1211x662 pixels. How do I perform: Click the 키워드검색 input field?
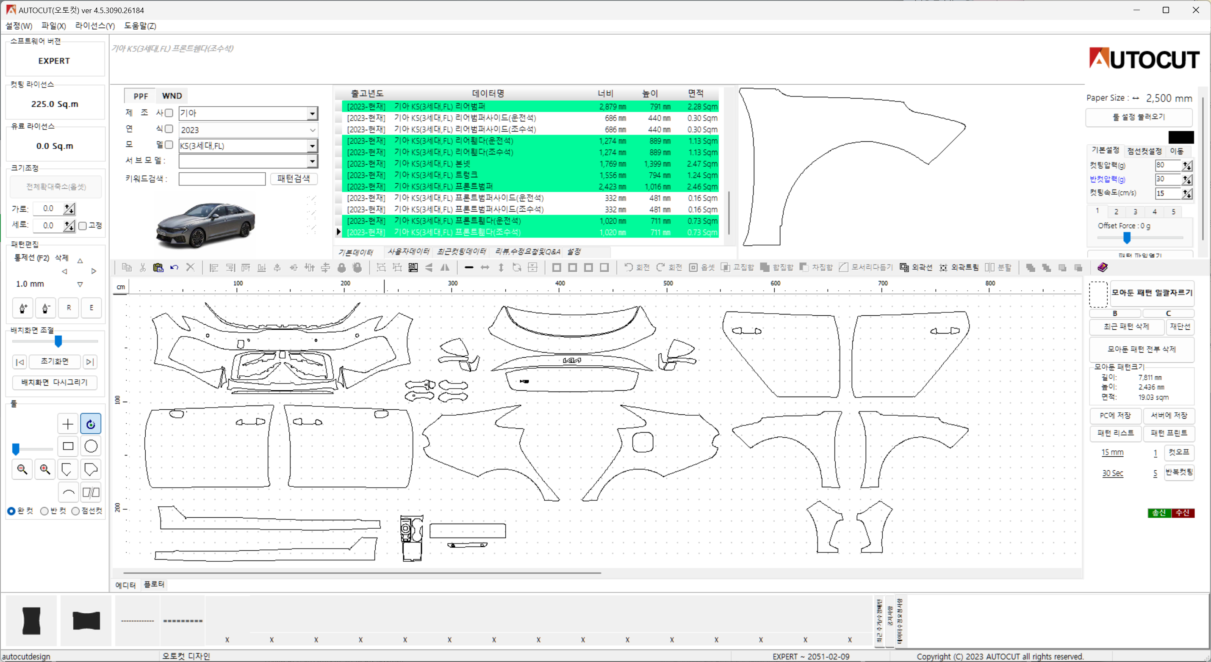pyautogui.click(x=222, y=179)
